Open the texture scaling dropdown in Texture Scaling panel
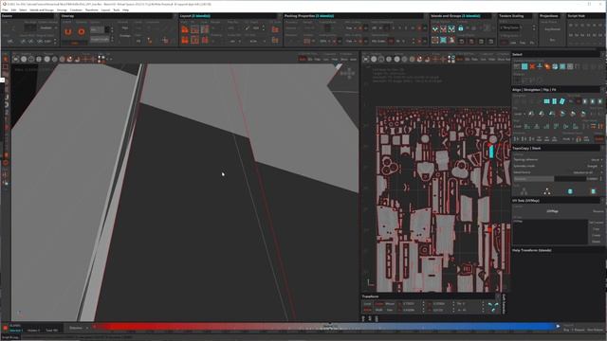Screen dimensions: 607x341 coord(509,27)
